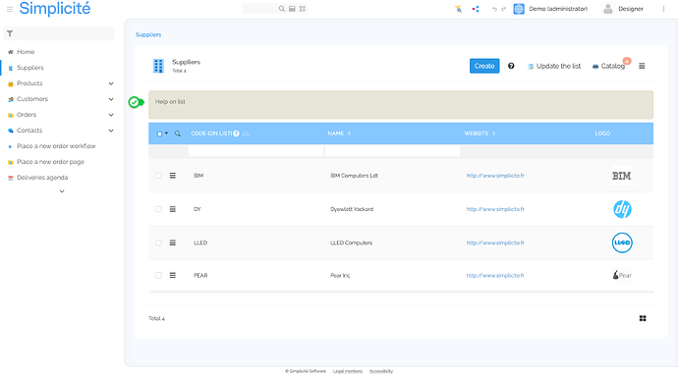Check the LLED row checkbox
Screen dimensions: 678x374
coord(158,242)
